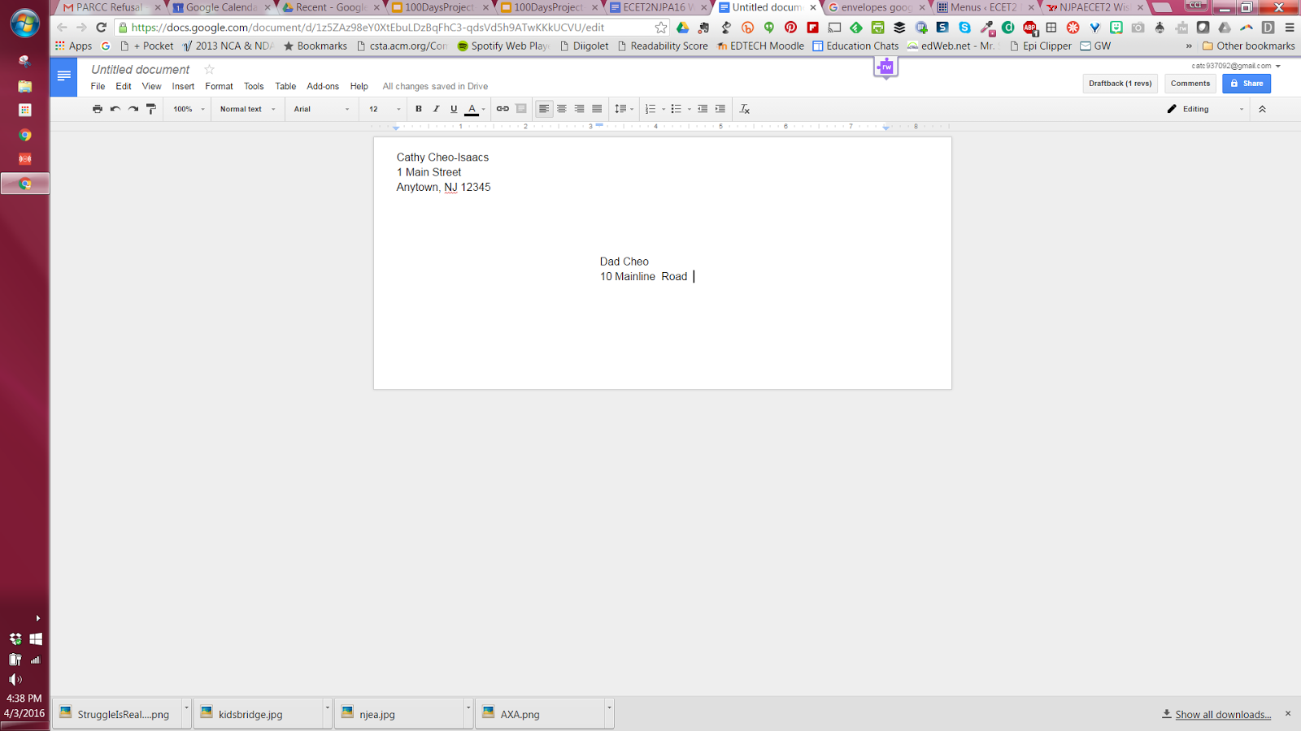Click the Draftback (1 revs) button

tap(1120, 84)
